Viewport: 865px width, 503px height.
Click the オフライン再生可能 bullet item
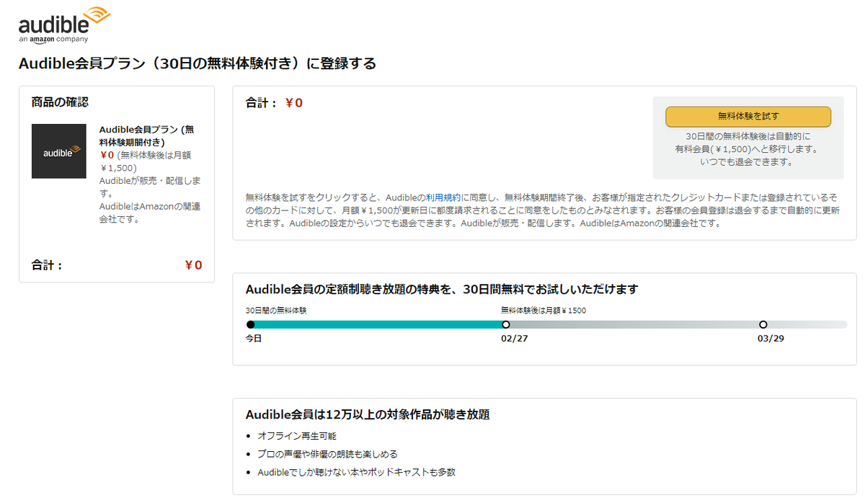297,436
